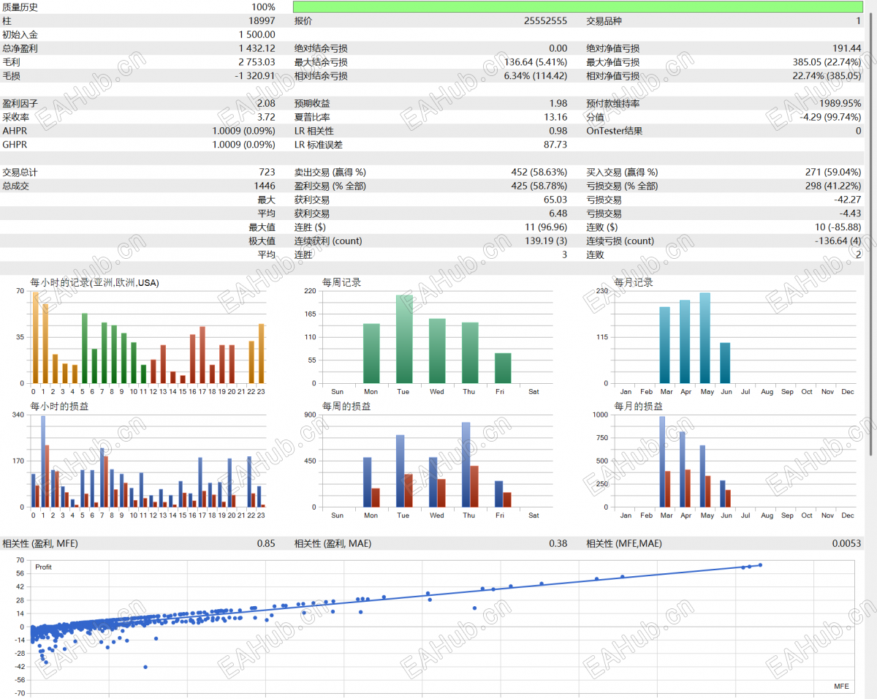Select the 采收率 value 3.72
The image size is (877, 699).
266,117
